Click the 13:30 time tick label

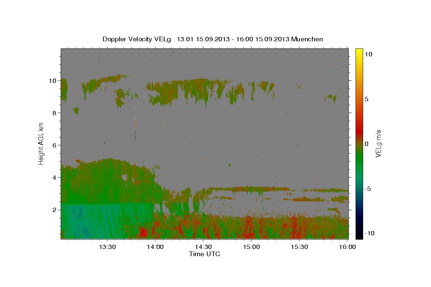coord(107,247)
